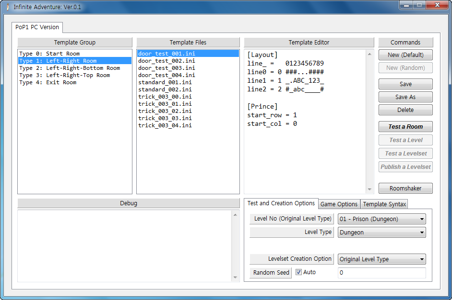Click the New (Default) button
The image size is (452, 300).
[405, 55]
